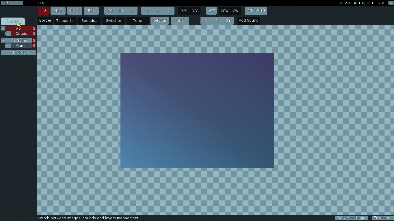Rotate clockwise with the CW button
This screenshot has width=394, height=221.
click(236, 11)
